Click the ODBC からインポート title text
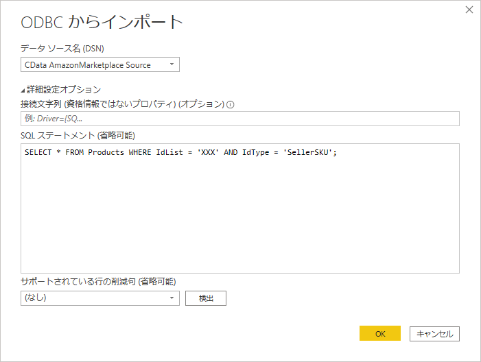Screen dimensions: 481x362 point(102,22)
